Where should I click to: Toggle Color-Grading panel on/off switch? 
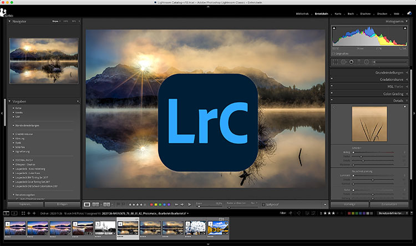pyautogui.click(x=332, y=93)
